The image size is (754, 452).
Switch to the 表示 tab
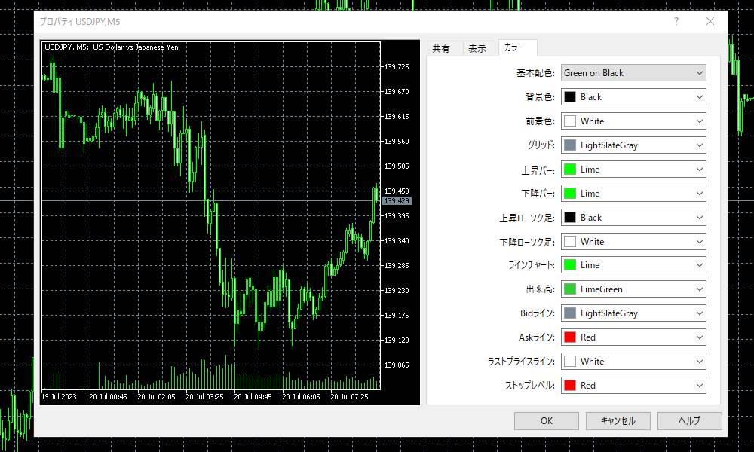pyautogui.click(x=477, y=49)
